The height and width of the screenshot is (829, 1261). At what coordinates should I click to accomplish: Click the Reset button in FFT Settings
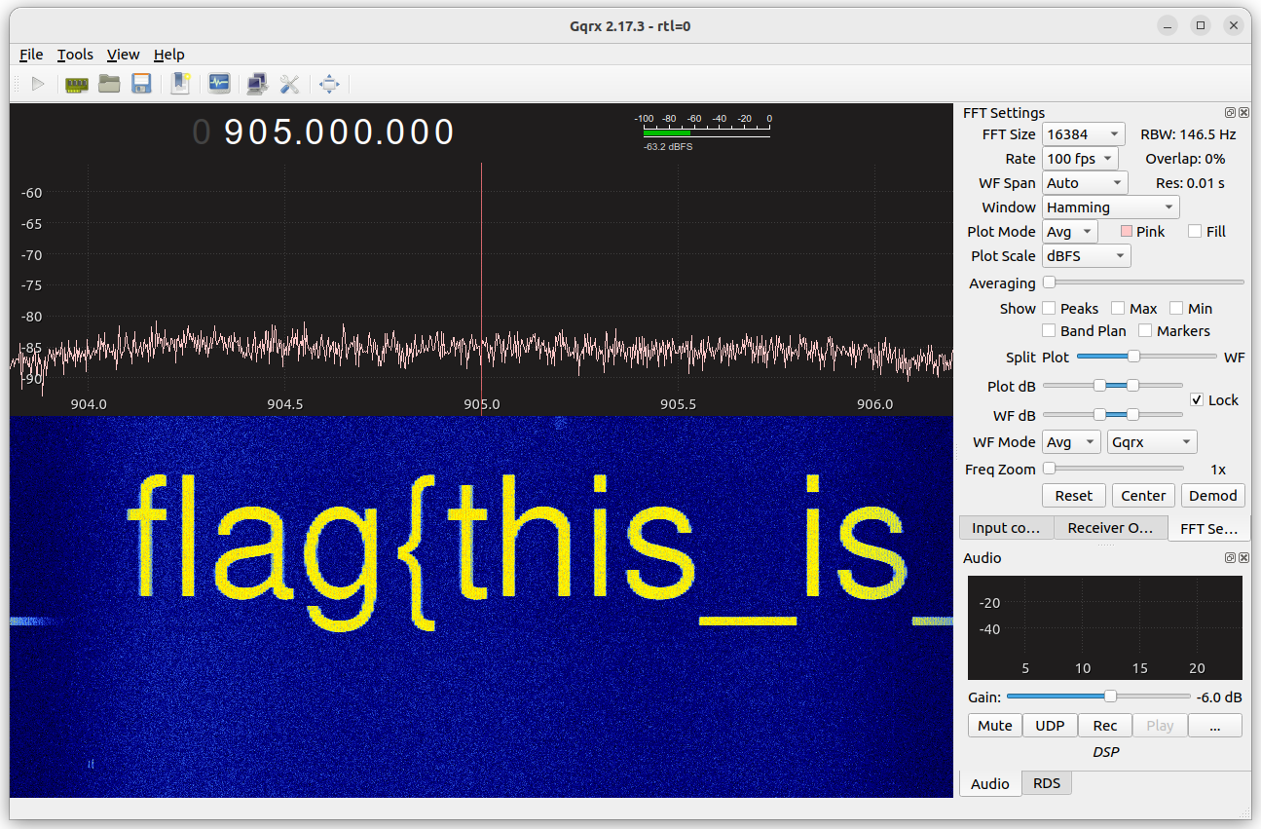pos(1073,495)
